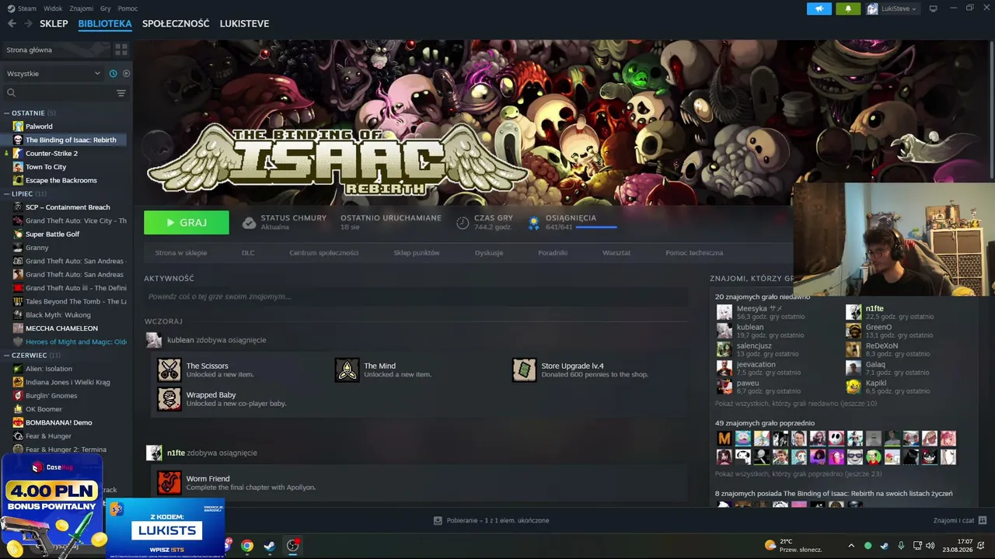Open Wrapped Baby achievement icon
995x559 pixels.
(x=169, y=399)
